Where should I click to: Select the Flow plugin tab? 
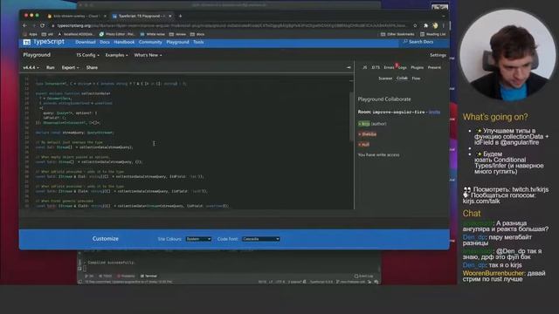pos(416,78)
